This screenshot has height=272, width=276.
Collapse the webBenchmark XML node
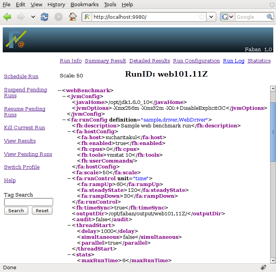[x=59, y=90]
